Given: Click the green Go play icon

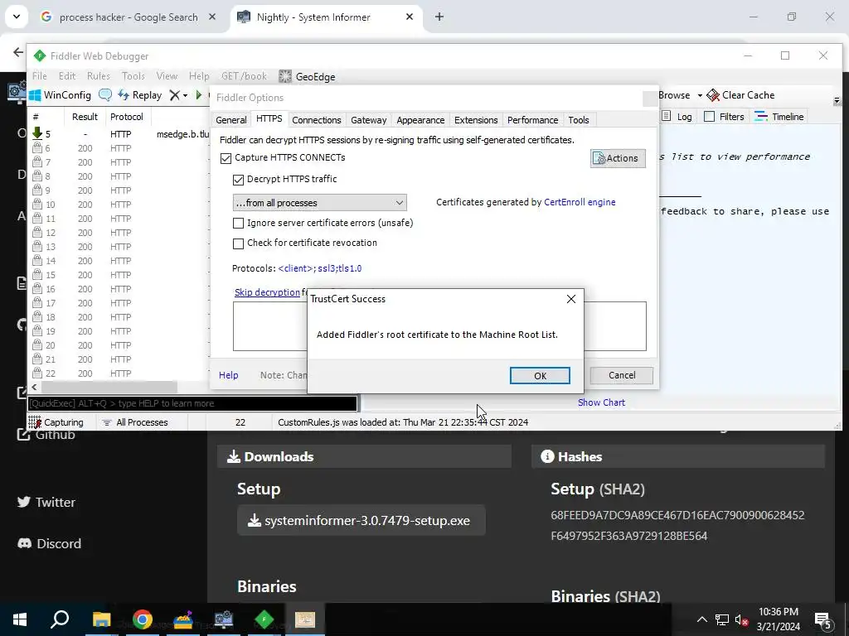Looking at the screenshot, I should pos(199,95).
